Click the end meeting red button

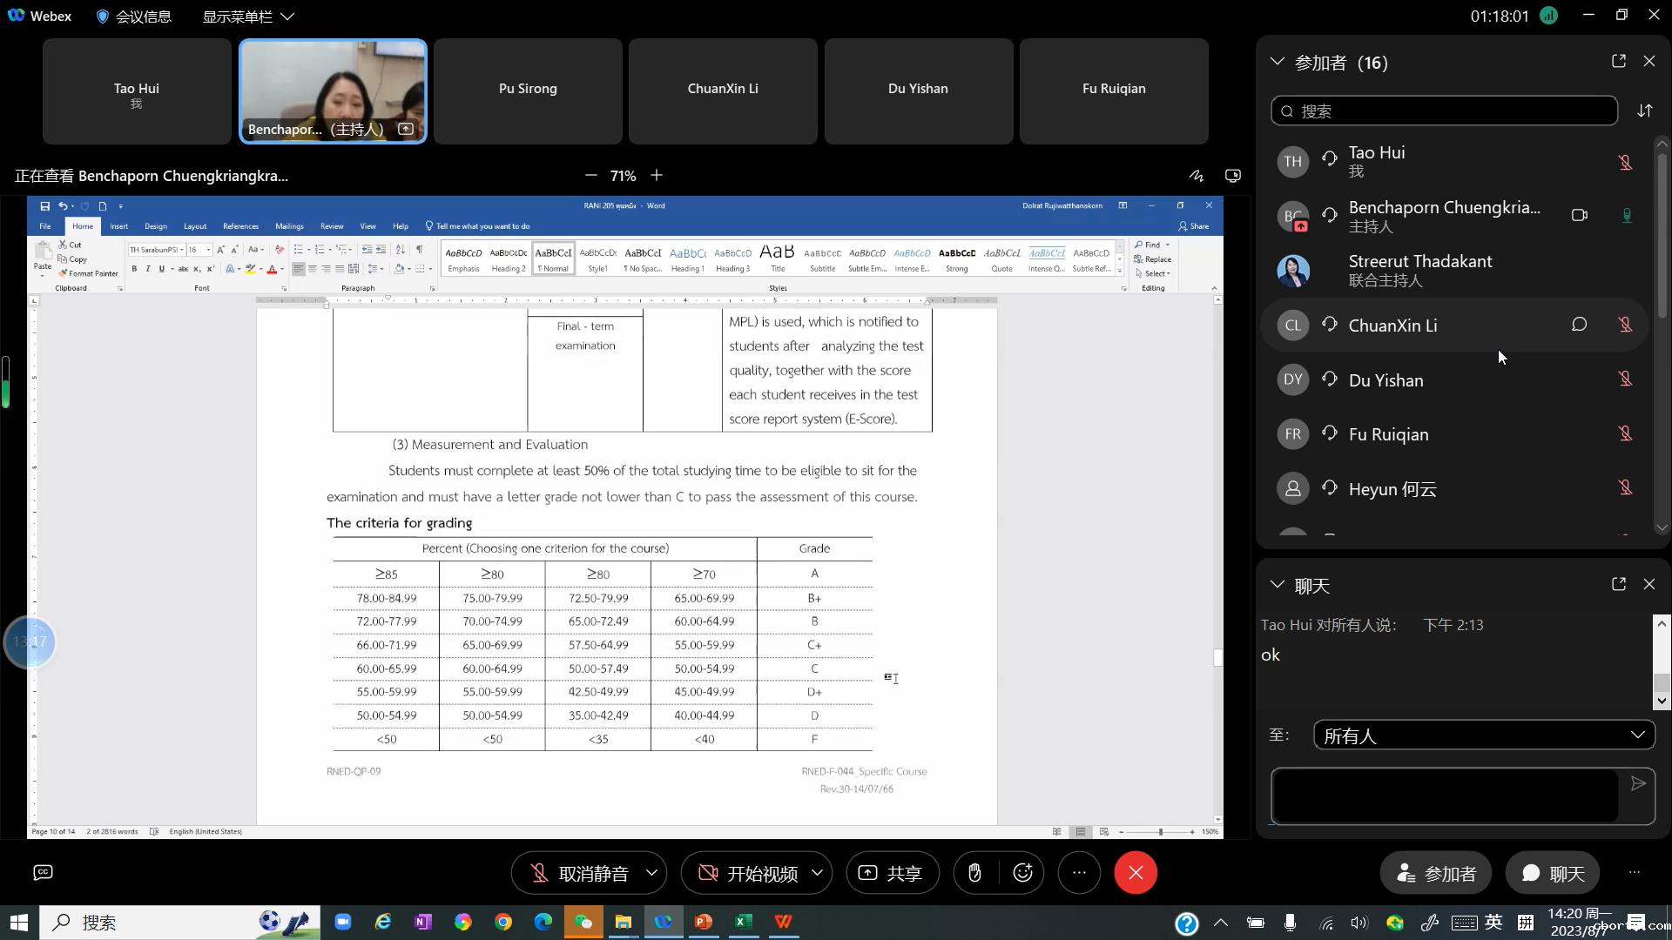point(1136,873)
